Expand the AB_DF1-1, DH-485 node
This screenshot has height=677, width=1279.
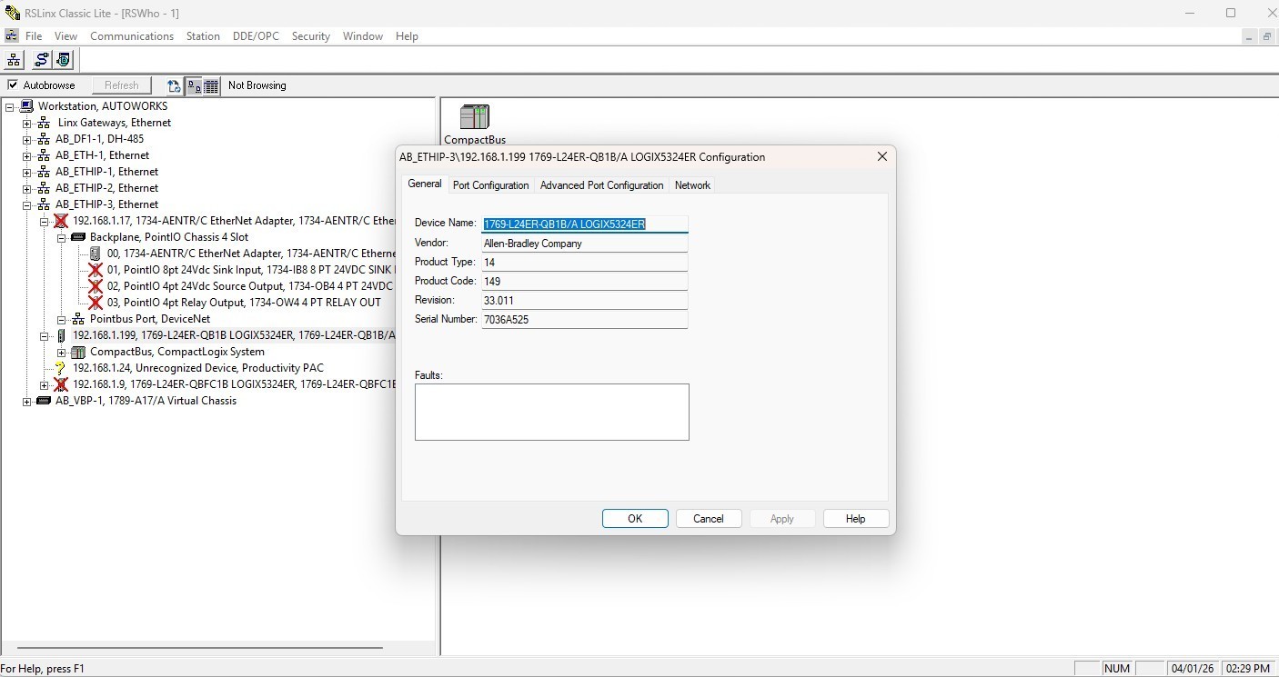click(27, 139)
